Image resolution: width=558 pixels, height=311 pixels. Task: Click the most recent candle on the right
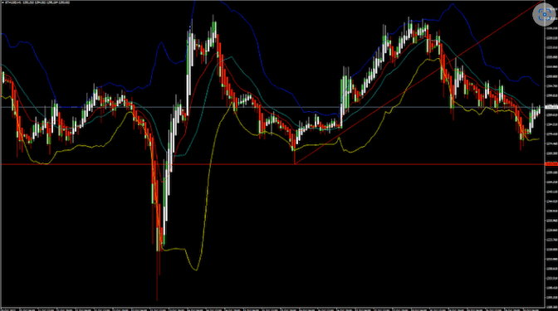click(x=539, y=110)
